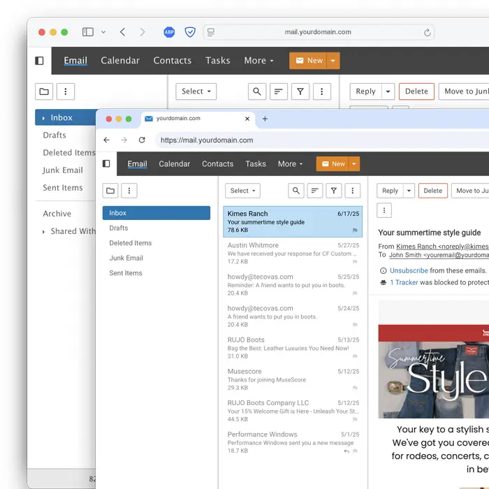489x489 pixels.
Task: Click the search icon in front window's message list
Action: 296,191
